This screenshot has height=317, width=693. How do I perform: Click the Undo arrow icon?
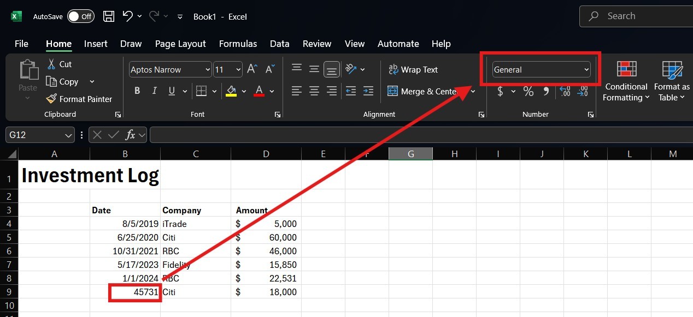click(x=128, y=16)
